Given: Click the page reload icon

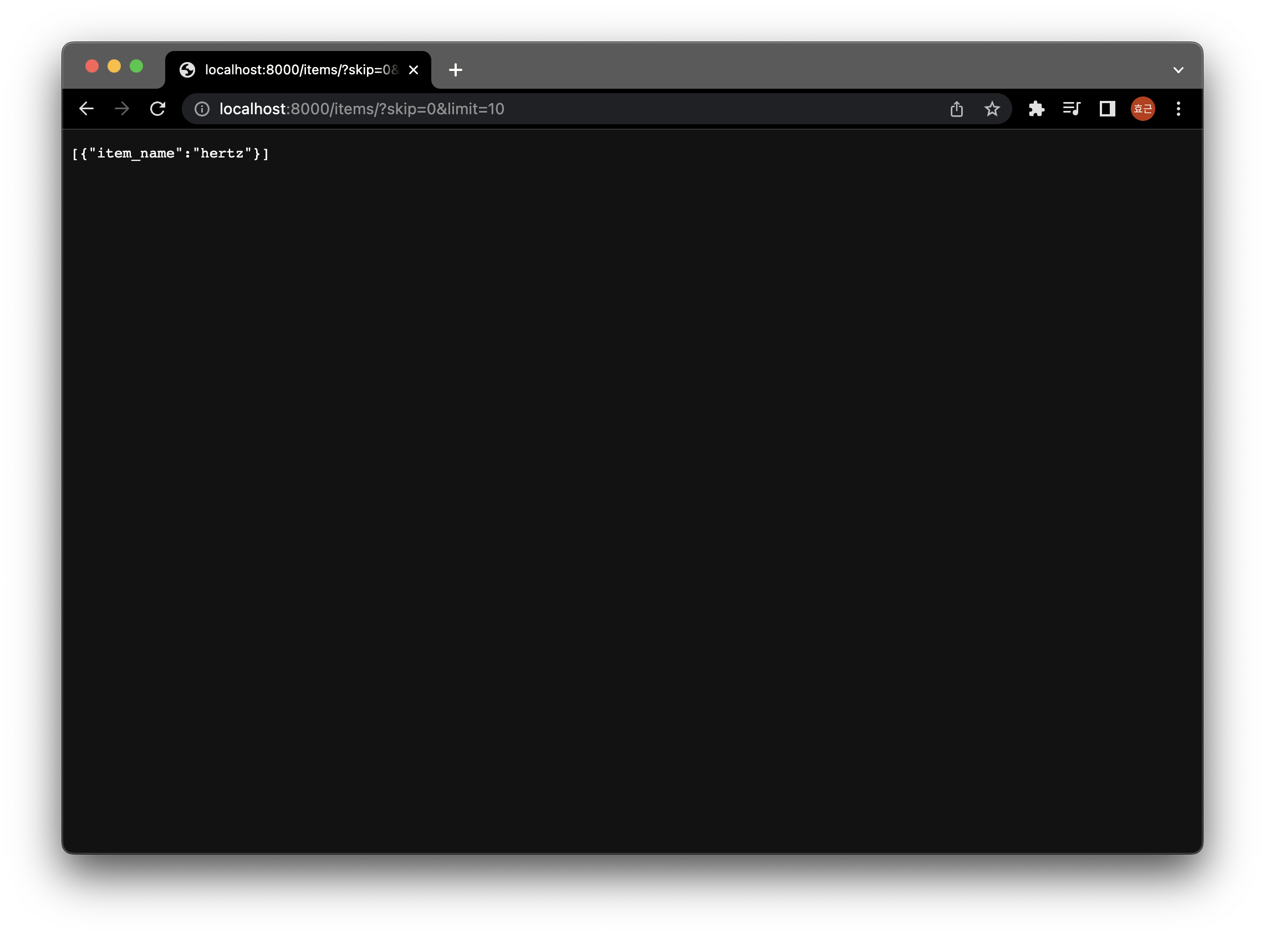Looking at the screenshot, I should (x=158, y=108).
